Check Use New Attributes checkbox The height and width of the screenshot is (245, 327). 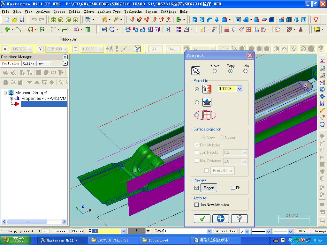(196, 204)
